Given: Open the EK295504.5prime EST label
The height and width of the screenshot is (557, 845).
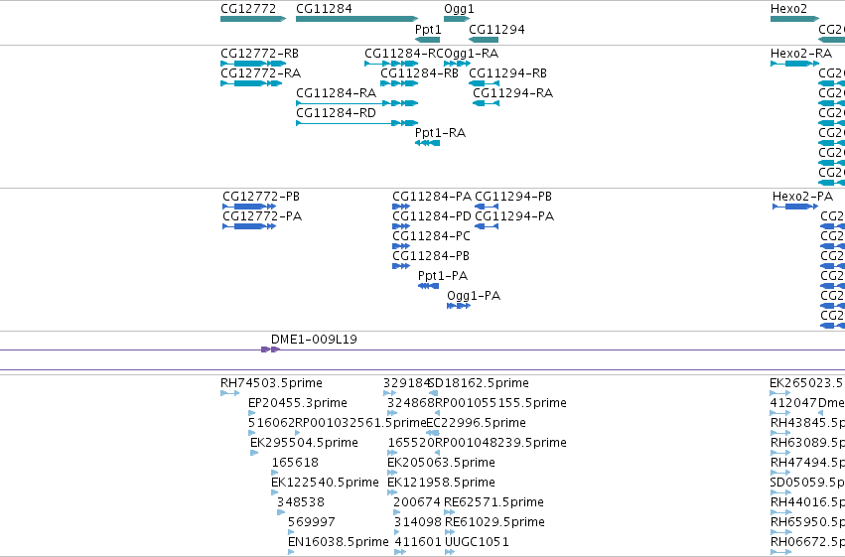Looking at the screenshot, I should coord(305,443).
